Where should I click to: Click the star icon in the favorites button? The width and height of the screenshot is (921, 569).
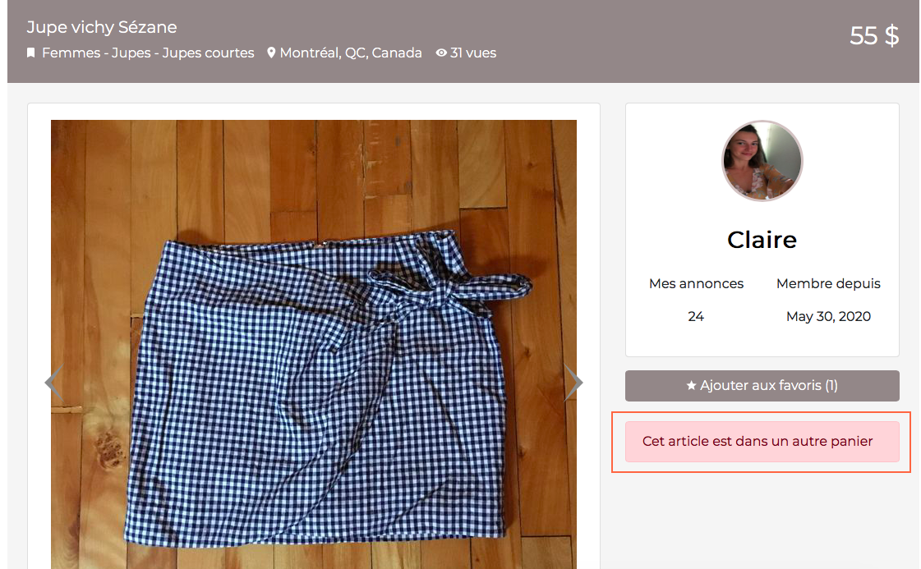(691, 386)
